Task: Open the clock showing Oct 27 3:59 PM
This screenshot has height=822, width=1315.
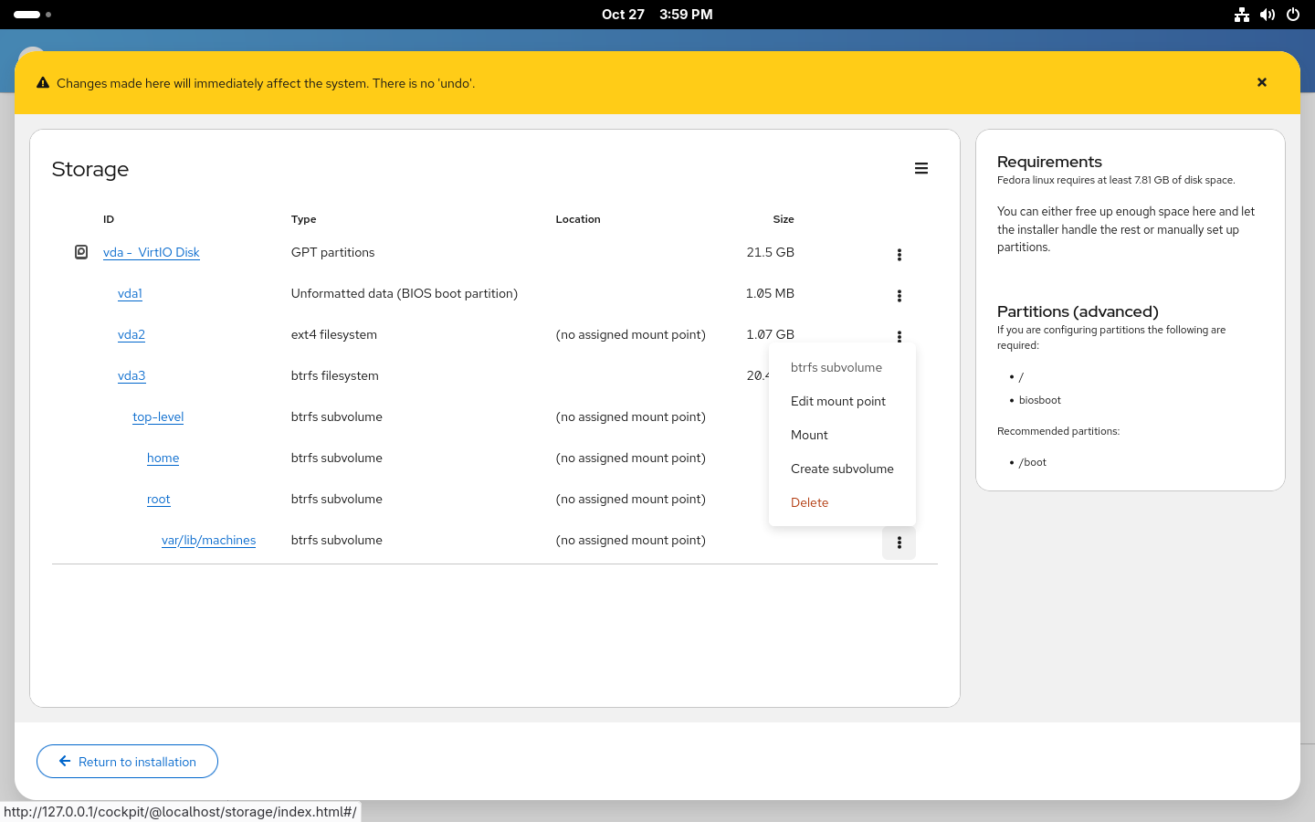Action: point(657,15)
